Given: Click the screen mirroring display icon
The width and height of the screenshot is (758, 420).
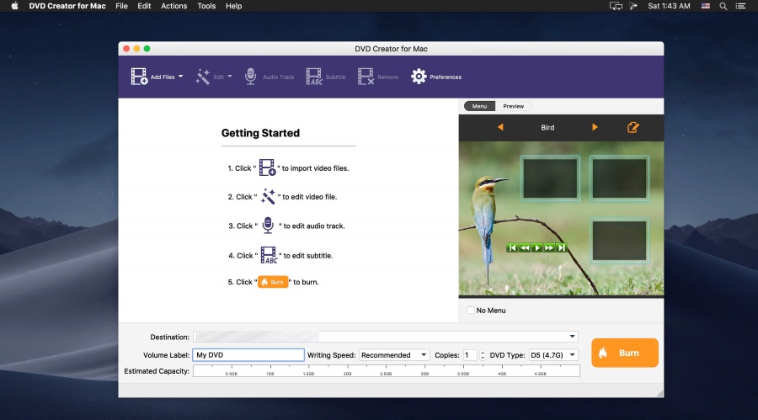Looking at the screenshot, I should click(616, 6).
